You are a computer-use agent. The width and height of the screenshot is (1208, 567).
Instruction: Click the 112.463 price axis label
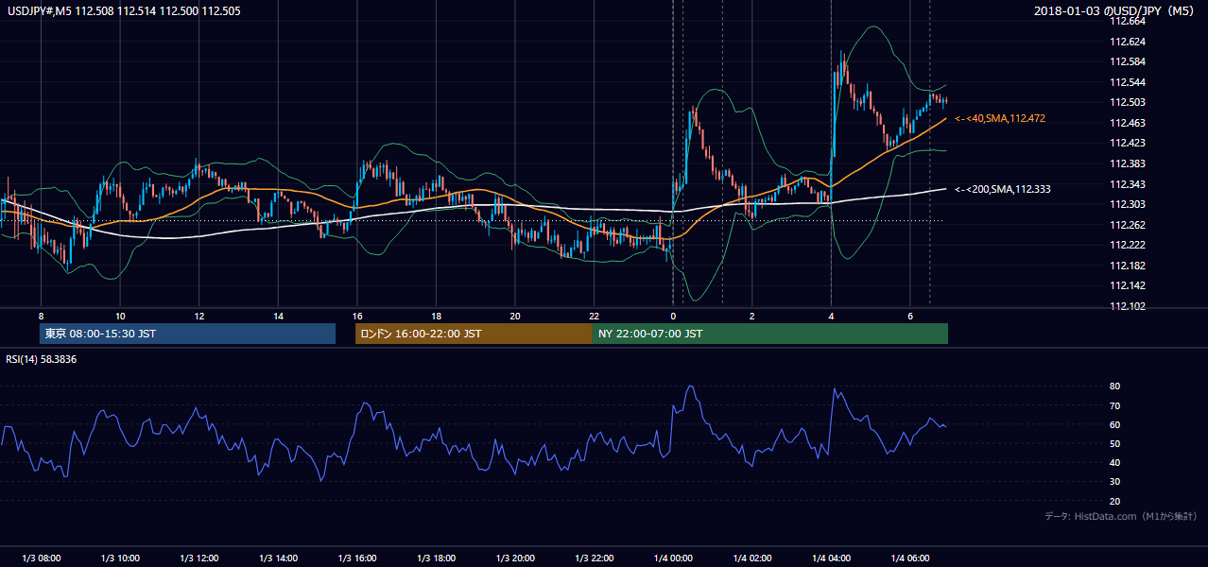[1127, 124]
